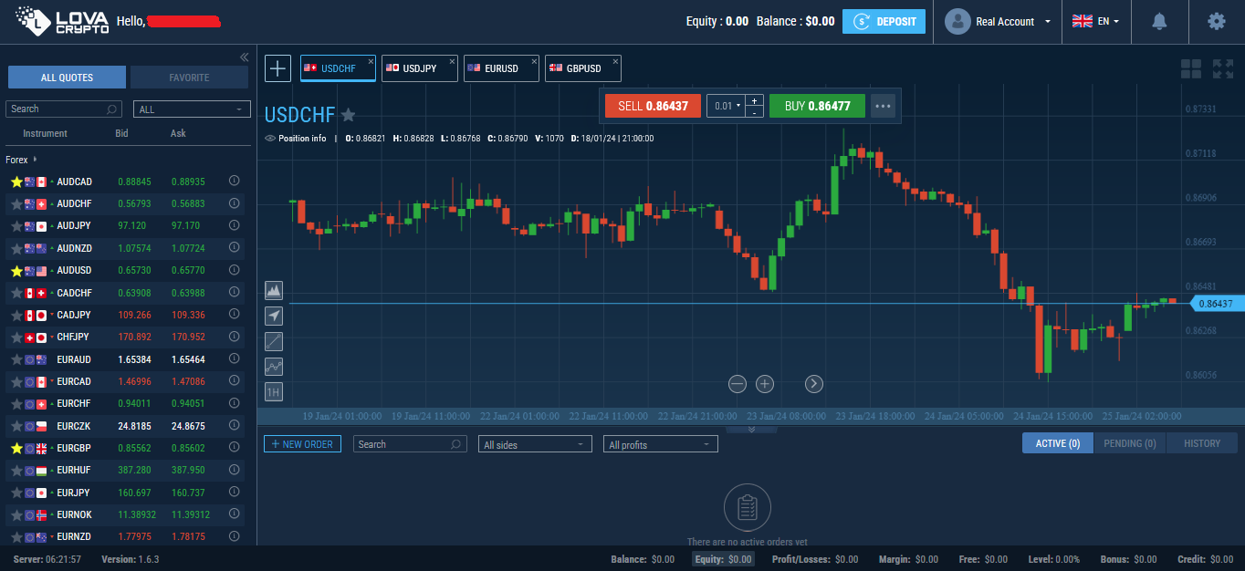Collapse the chart panel via bottom chevron

(x=750, y=429)
